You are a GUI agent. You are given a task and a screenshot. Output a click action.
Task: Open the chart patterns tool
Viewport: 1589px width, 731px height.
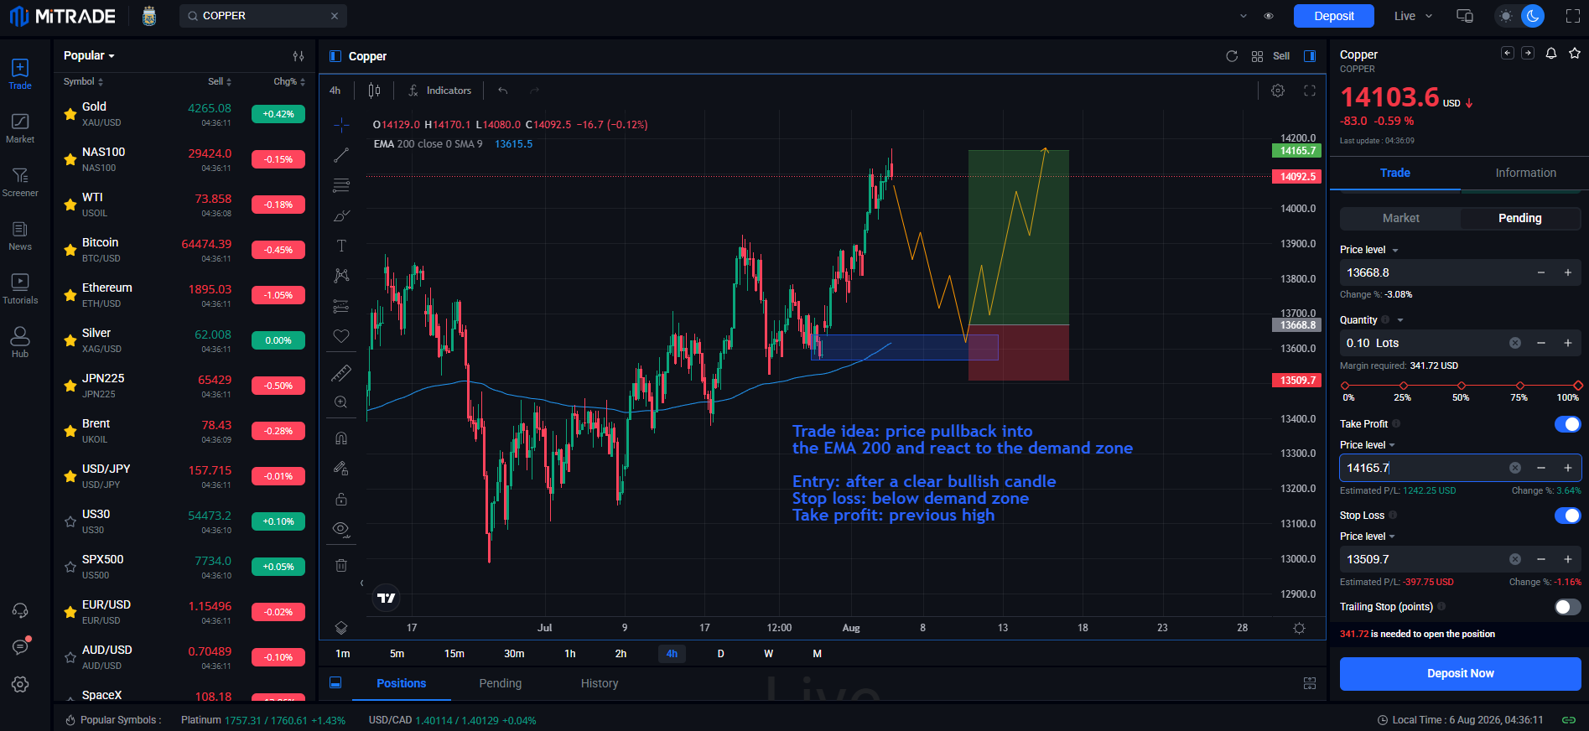[341, 276]
